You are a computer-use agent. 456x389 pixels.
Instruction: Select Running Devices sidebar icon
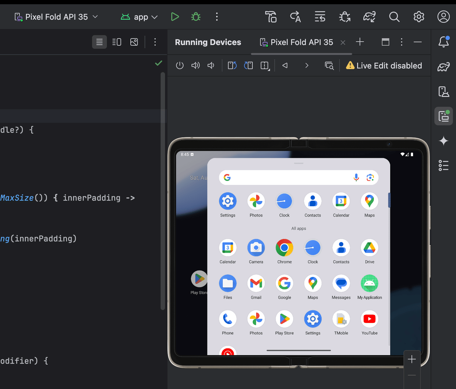click(443, 116)
